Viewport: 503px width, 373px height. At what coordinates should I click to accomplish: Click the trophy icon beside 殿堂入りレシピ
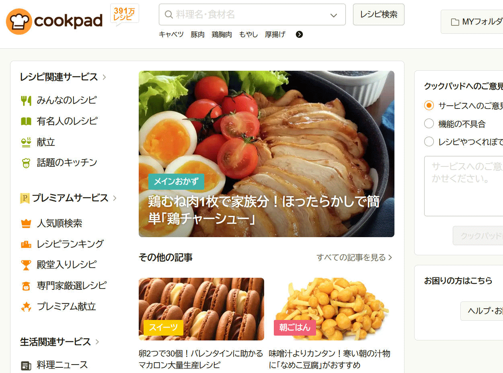(x=26, y=265)
